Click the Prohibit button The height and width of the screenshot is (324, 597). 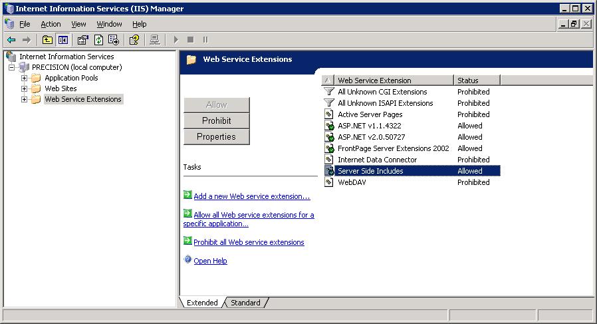point(217,121)
